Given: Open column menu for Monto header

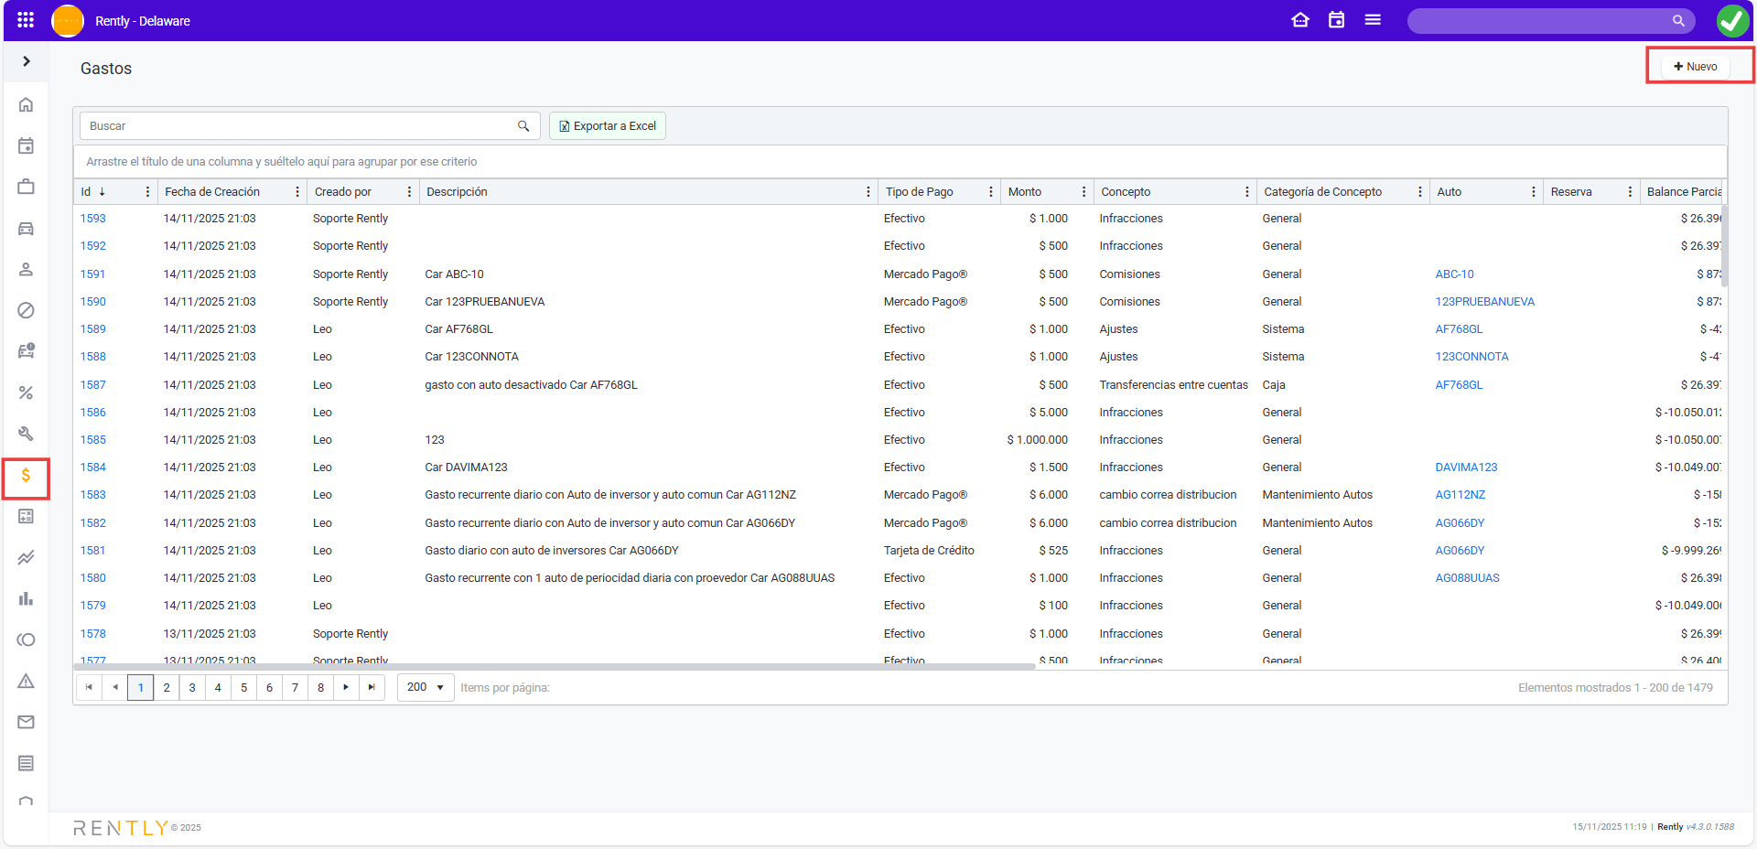Looking at the screenshot, I should click(1083, 192).
